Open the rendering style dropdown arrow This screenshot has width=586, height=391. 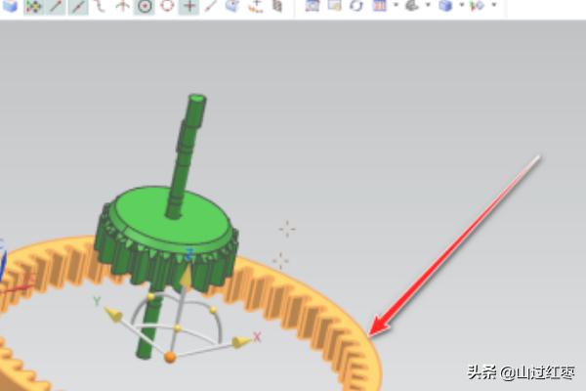click(x=428, y=5)
